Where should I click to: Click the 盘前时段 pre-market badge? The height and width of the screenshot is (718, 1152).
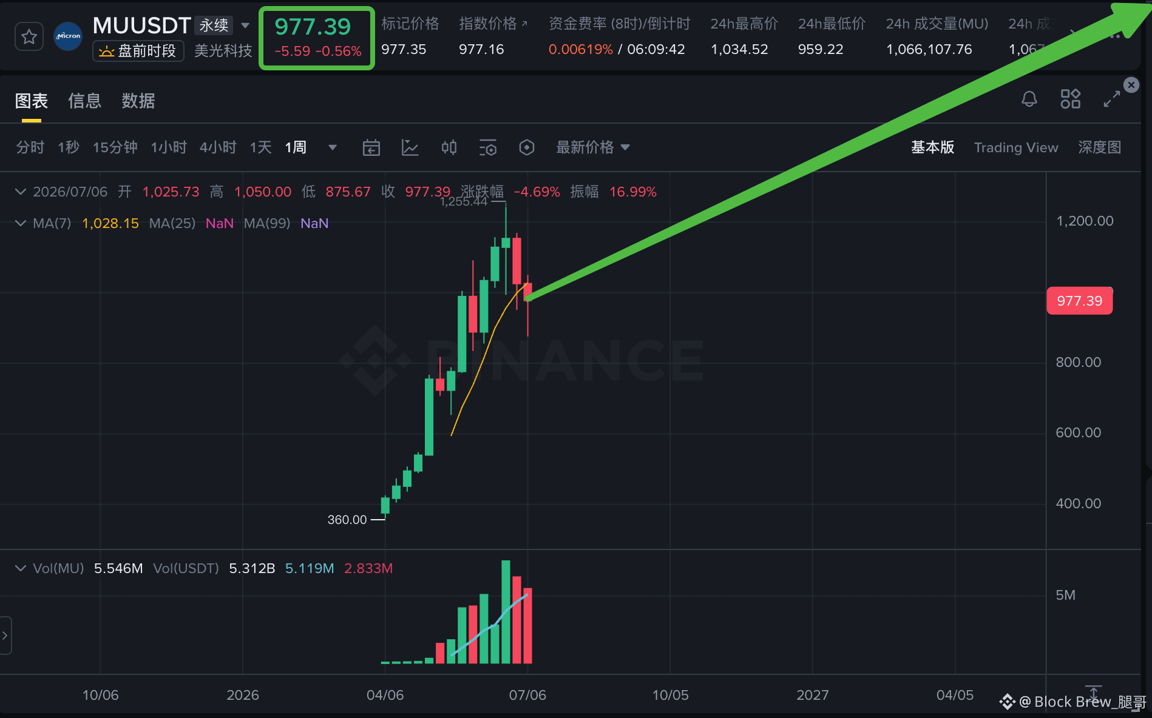click(138, 51)
